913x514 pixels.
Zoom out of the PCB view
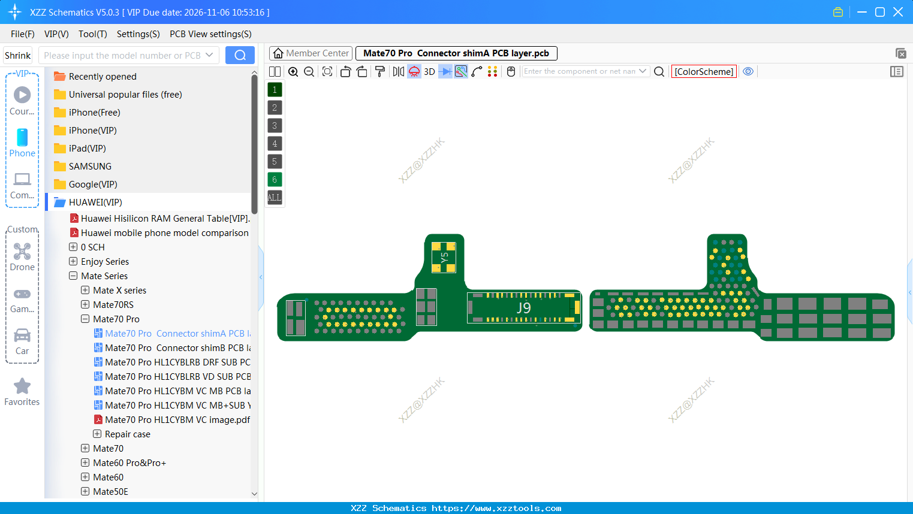[x=309, y=72]
